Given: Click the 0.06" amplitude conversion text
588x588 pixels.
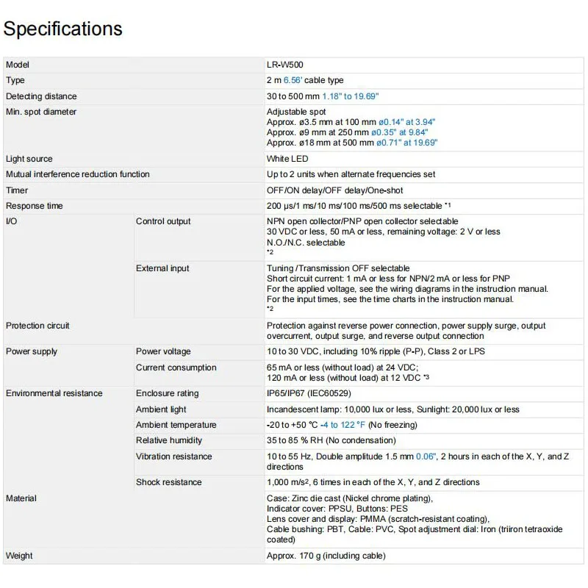Looking at the screenshot, I should pyautogui.click(x=426, y=456).
